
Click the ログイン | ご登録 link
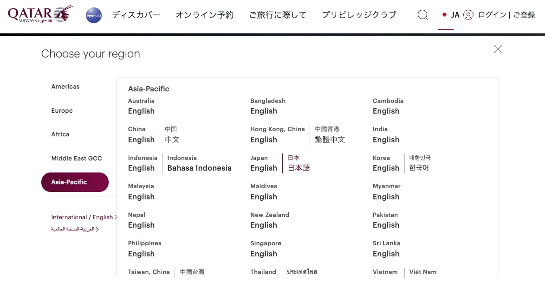(x=507, y=15)
